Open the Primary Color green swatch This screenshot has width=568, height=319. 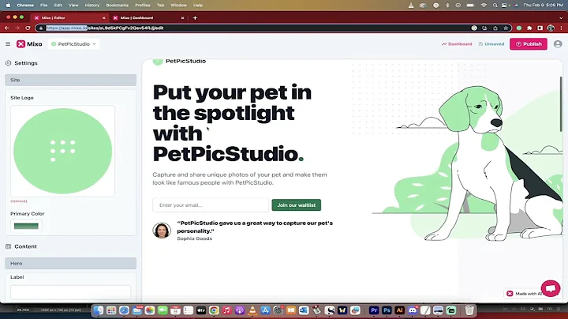point(26,226)
